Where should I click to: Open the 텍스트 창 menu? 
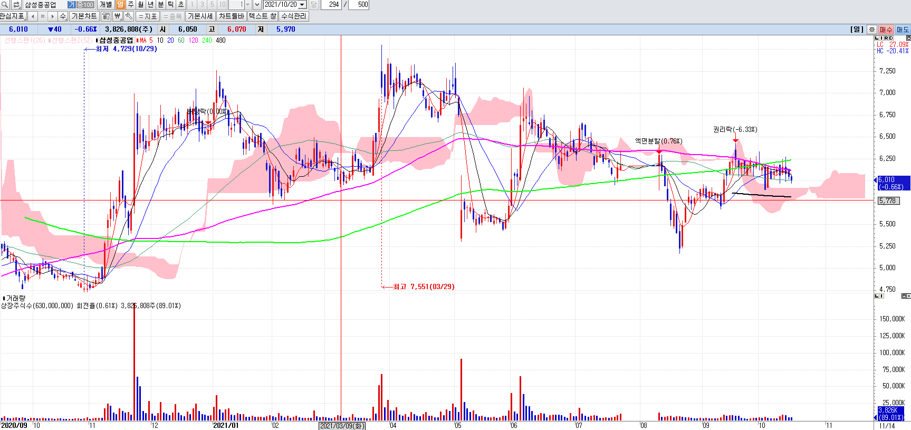point(262,16)
